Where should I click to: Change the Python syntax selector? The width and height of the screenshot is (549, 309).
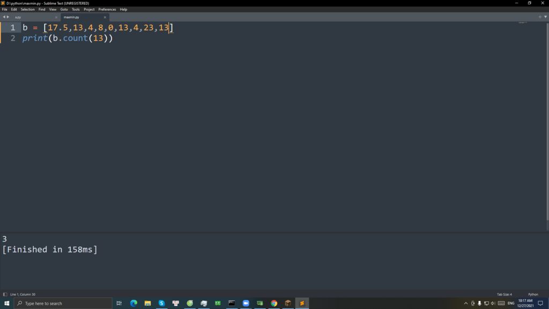[533, 295]
